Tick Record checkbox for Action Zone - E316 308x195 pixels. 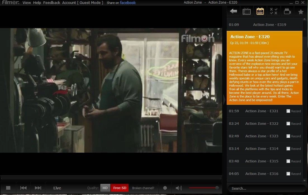pyautogui.click(x=288, y=174)
